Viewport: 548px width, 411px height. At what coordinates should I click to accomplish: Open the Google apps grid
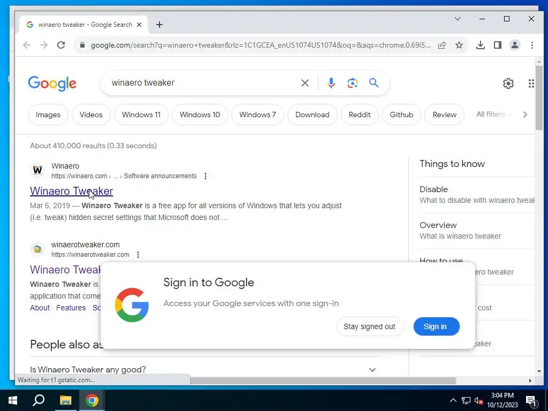[x=531, y=83]
